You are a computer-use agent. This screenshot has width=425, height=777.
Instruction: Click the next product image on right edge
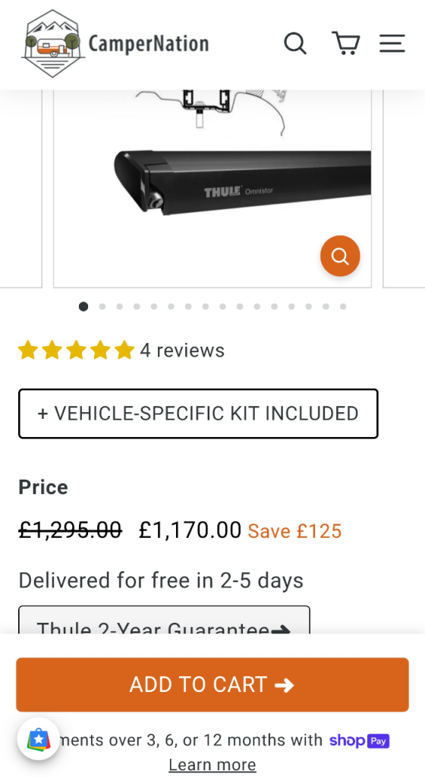click(405, 188)
